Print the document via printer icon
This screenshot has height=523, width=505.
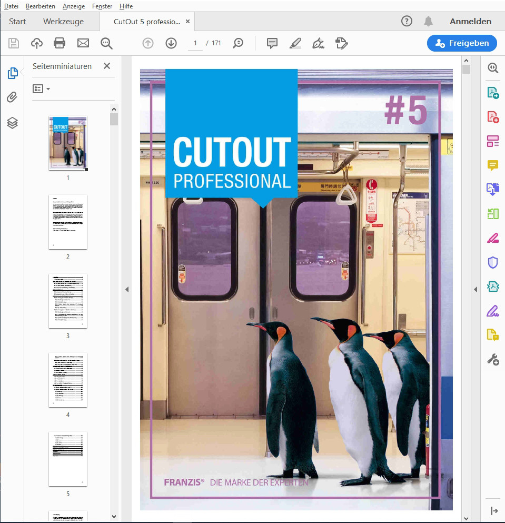(x=60, y=43)
